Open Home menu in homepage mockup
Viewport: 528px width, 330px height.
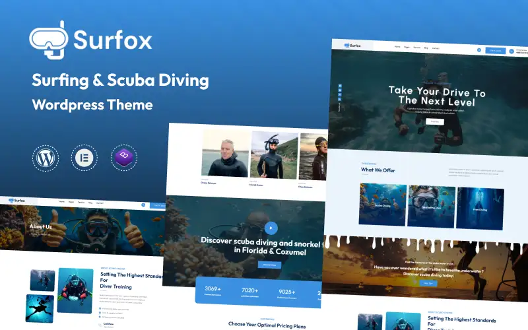point(397,47)
